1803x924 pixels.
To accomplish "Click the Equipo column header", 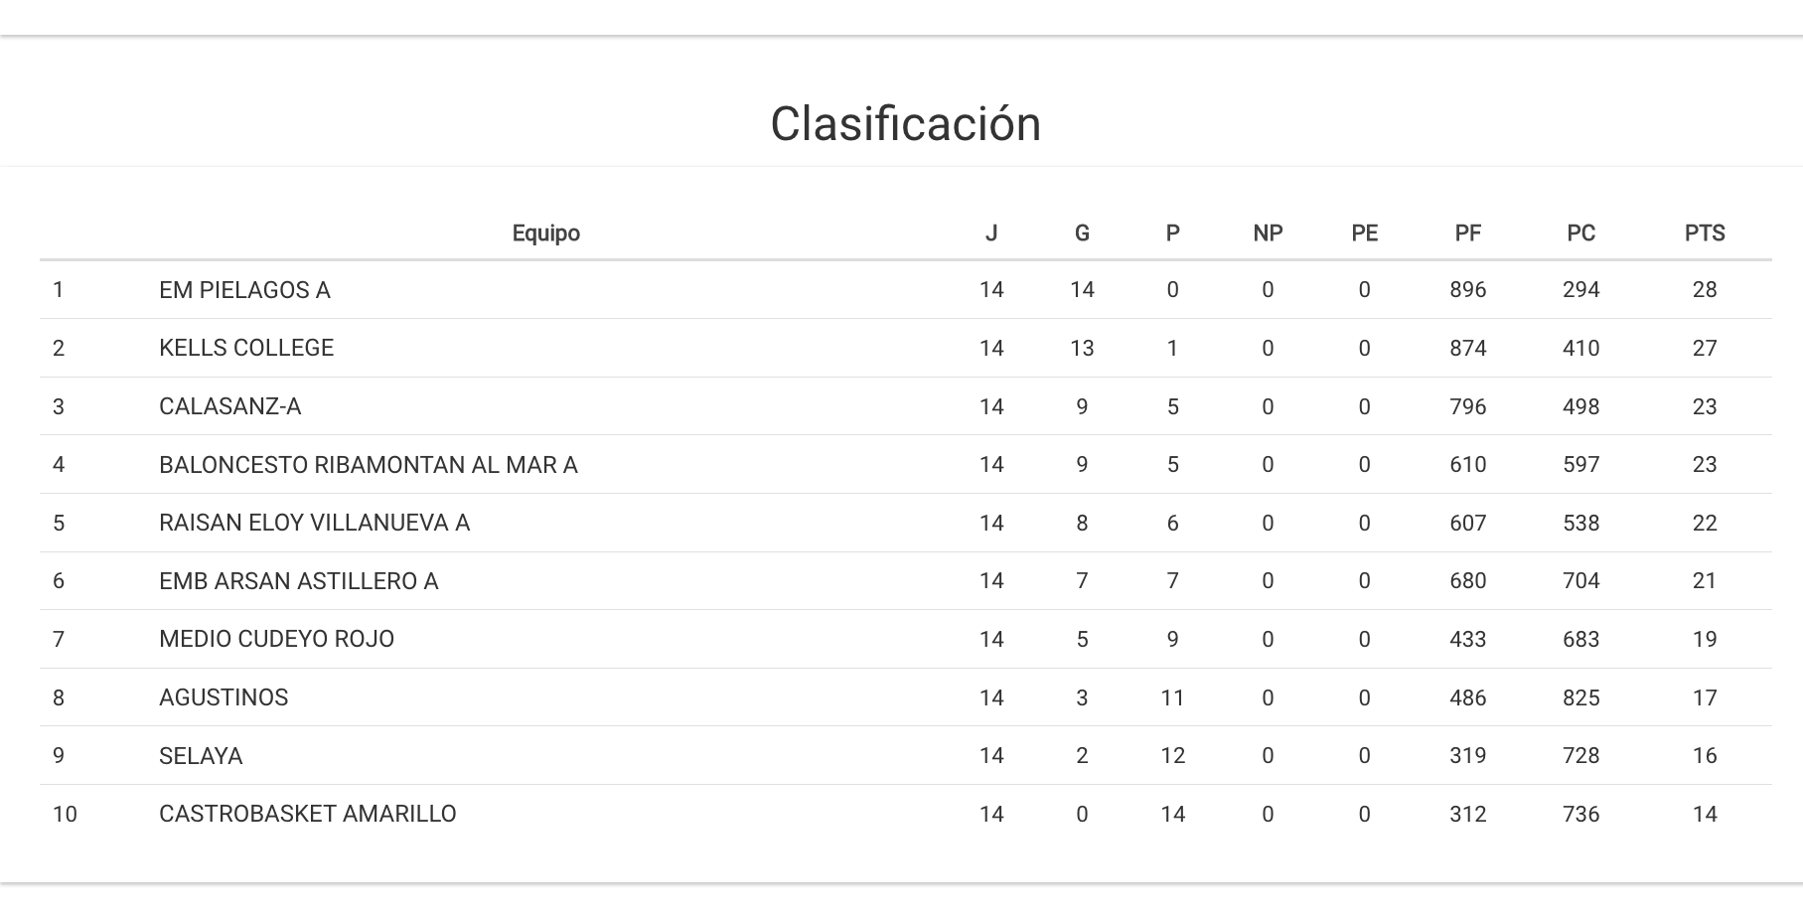I will pos(545,233).
